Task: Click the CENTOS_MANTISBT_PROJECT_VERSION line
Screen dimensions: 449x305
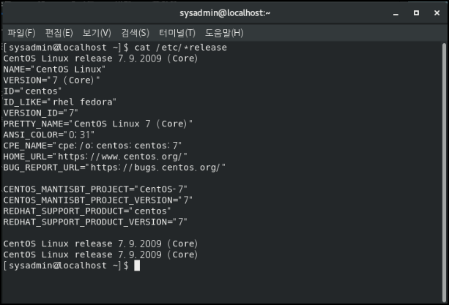Action: pos(98,200)
